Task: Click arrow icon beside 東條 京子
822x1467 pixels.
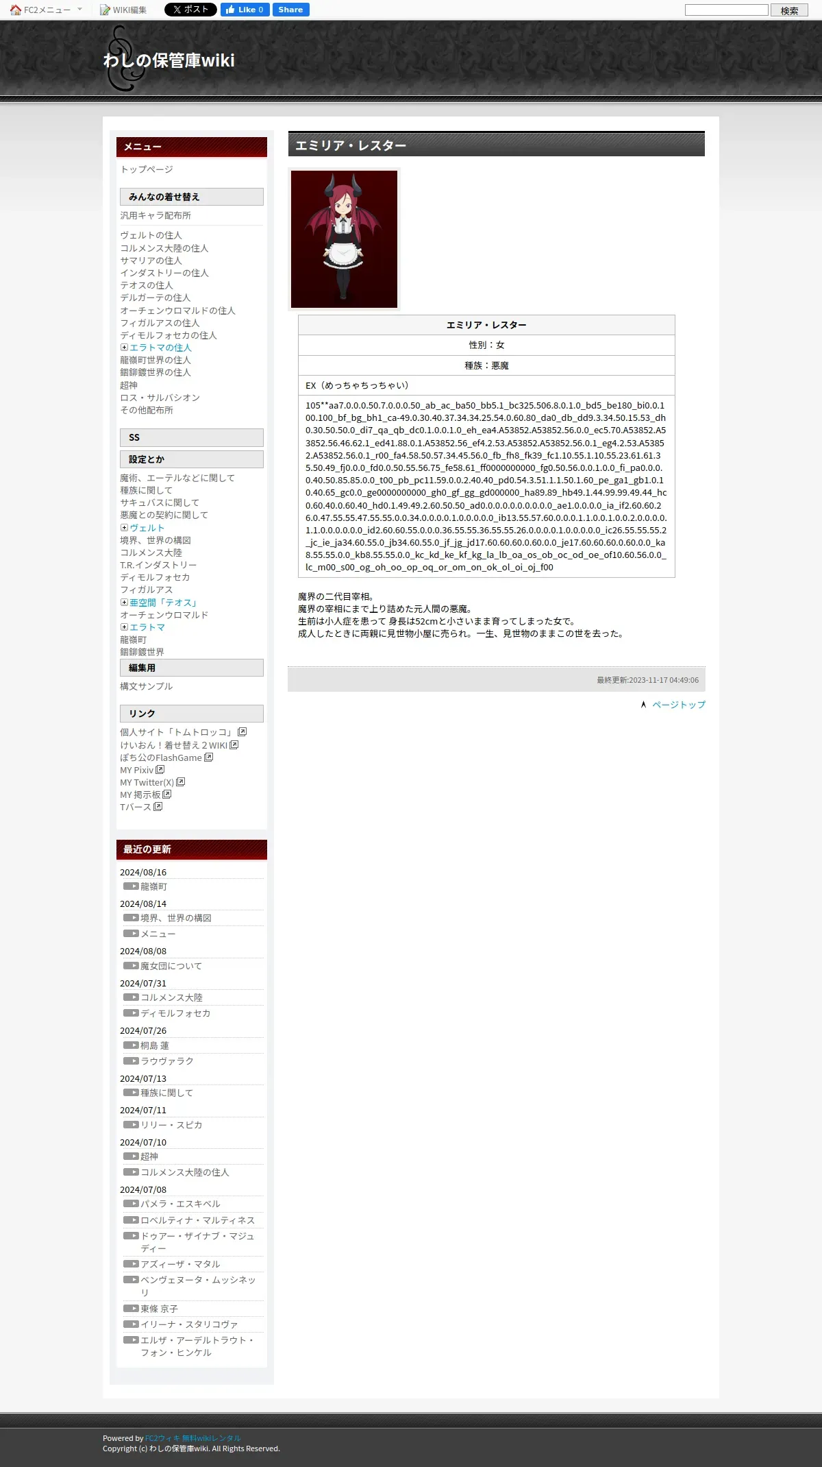Action: coord(131,1309)
